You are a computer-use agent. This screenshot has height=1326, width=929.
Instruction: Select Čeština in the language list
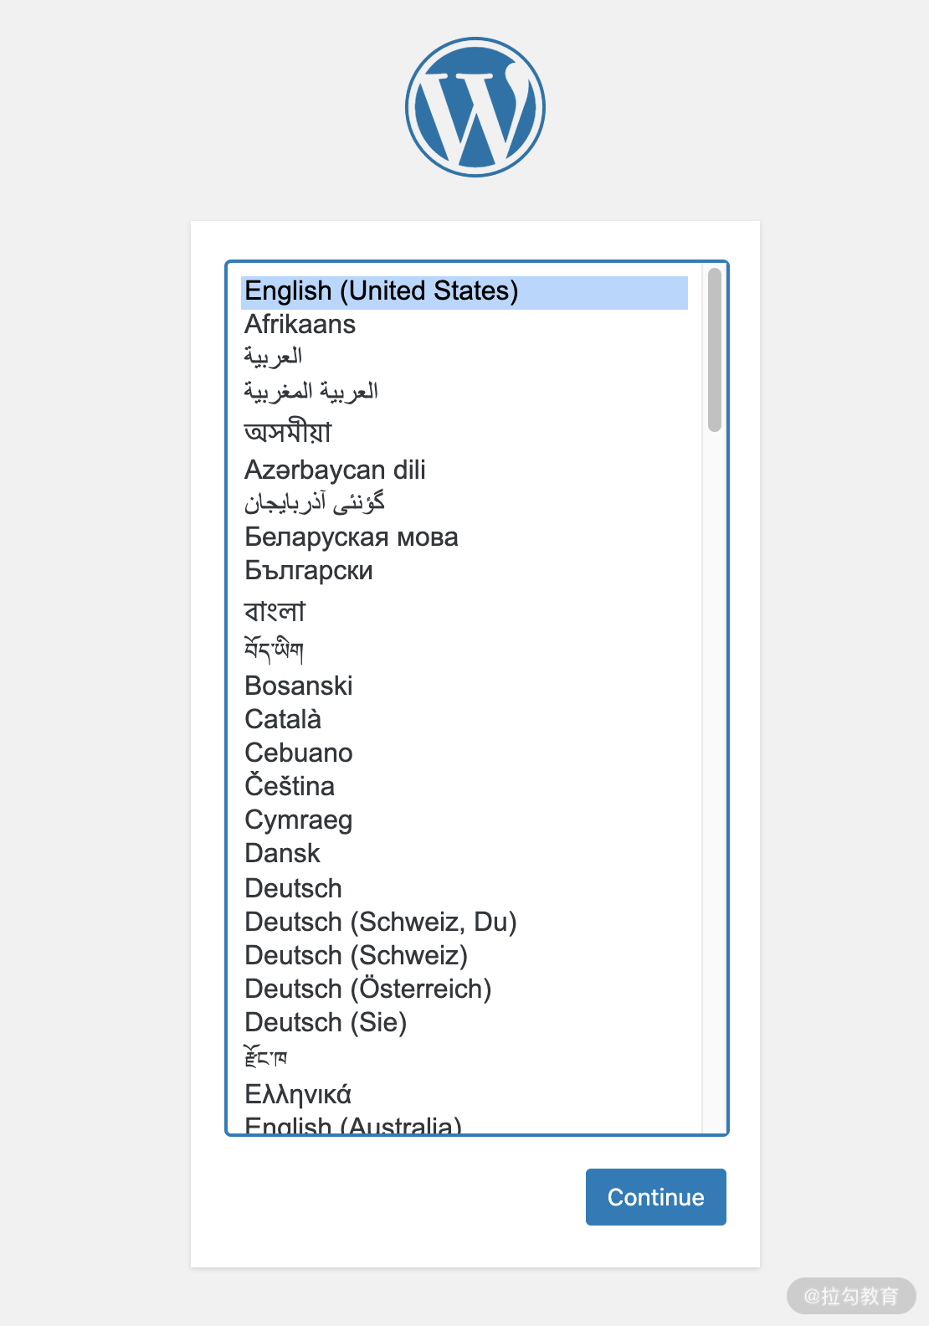(290, 787)
